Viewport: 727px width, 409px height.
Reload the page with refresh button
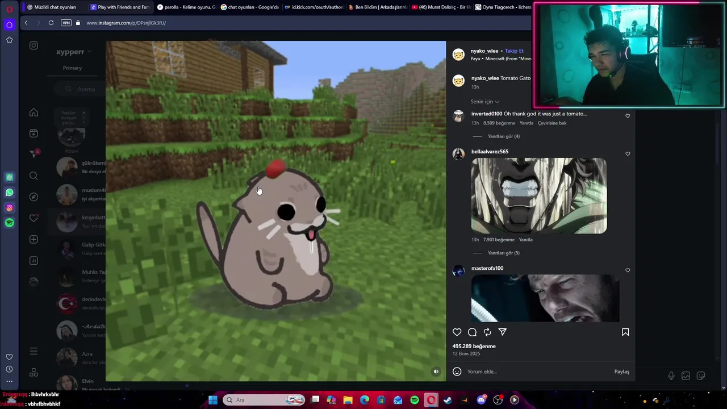pyautogui.click(x=51, y=23)
